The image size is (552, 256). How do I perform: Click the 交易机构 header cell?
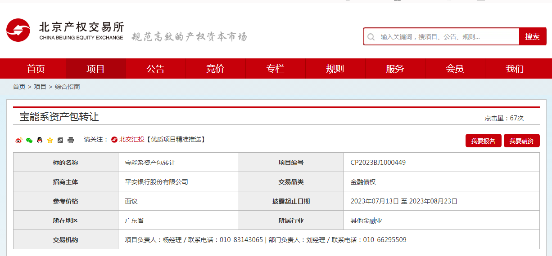(x=66, y=240)
